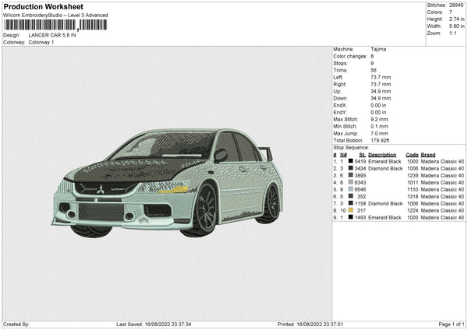Click the 'Up:' measurement label

click(x=337, y=91)
